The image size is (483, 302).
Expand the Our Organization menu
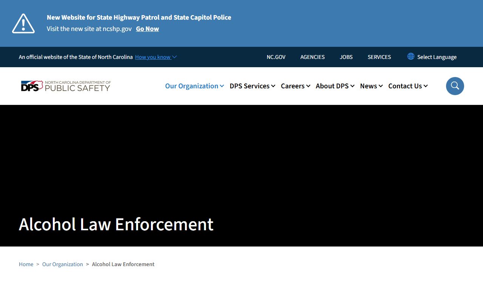click(x=195, y=86)
